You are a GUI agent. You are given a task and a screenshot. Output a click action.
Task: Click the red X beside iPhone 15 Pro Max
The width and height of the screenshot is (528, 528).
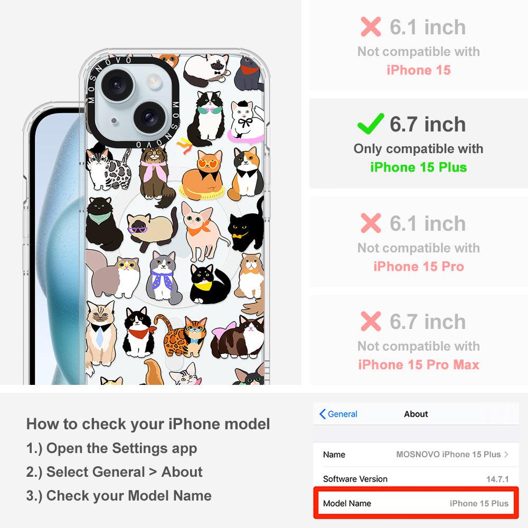(371, 321)
